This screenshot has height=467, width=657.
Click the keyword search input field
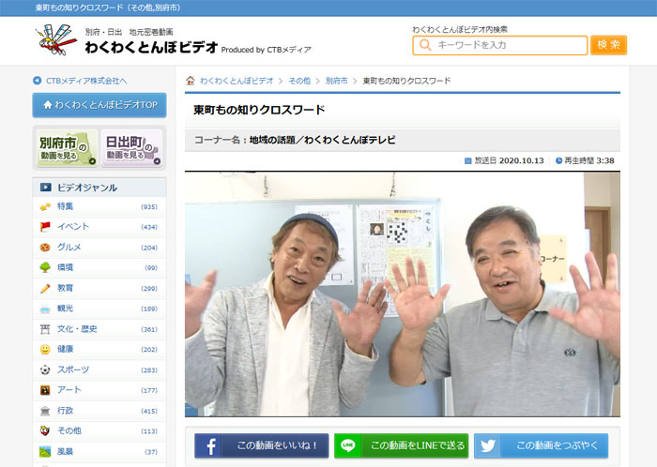500,45
